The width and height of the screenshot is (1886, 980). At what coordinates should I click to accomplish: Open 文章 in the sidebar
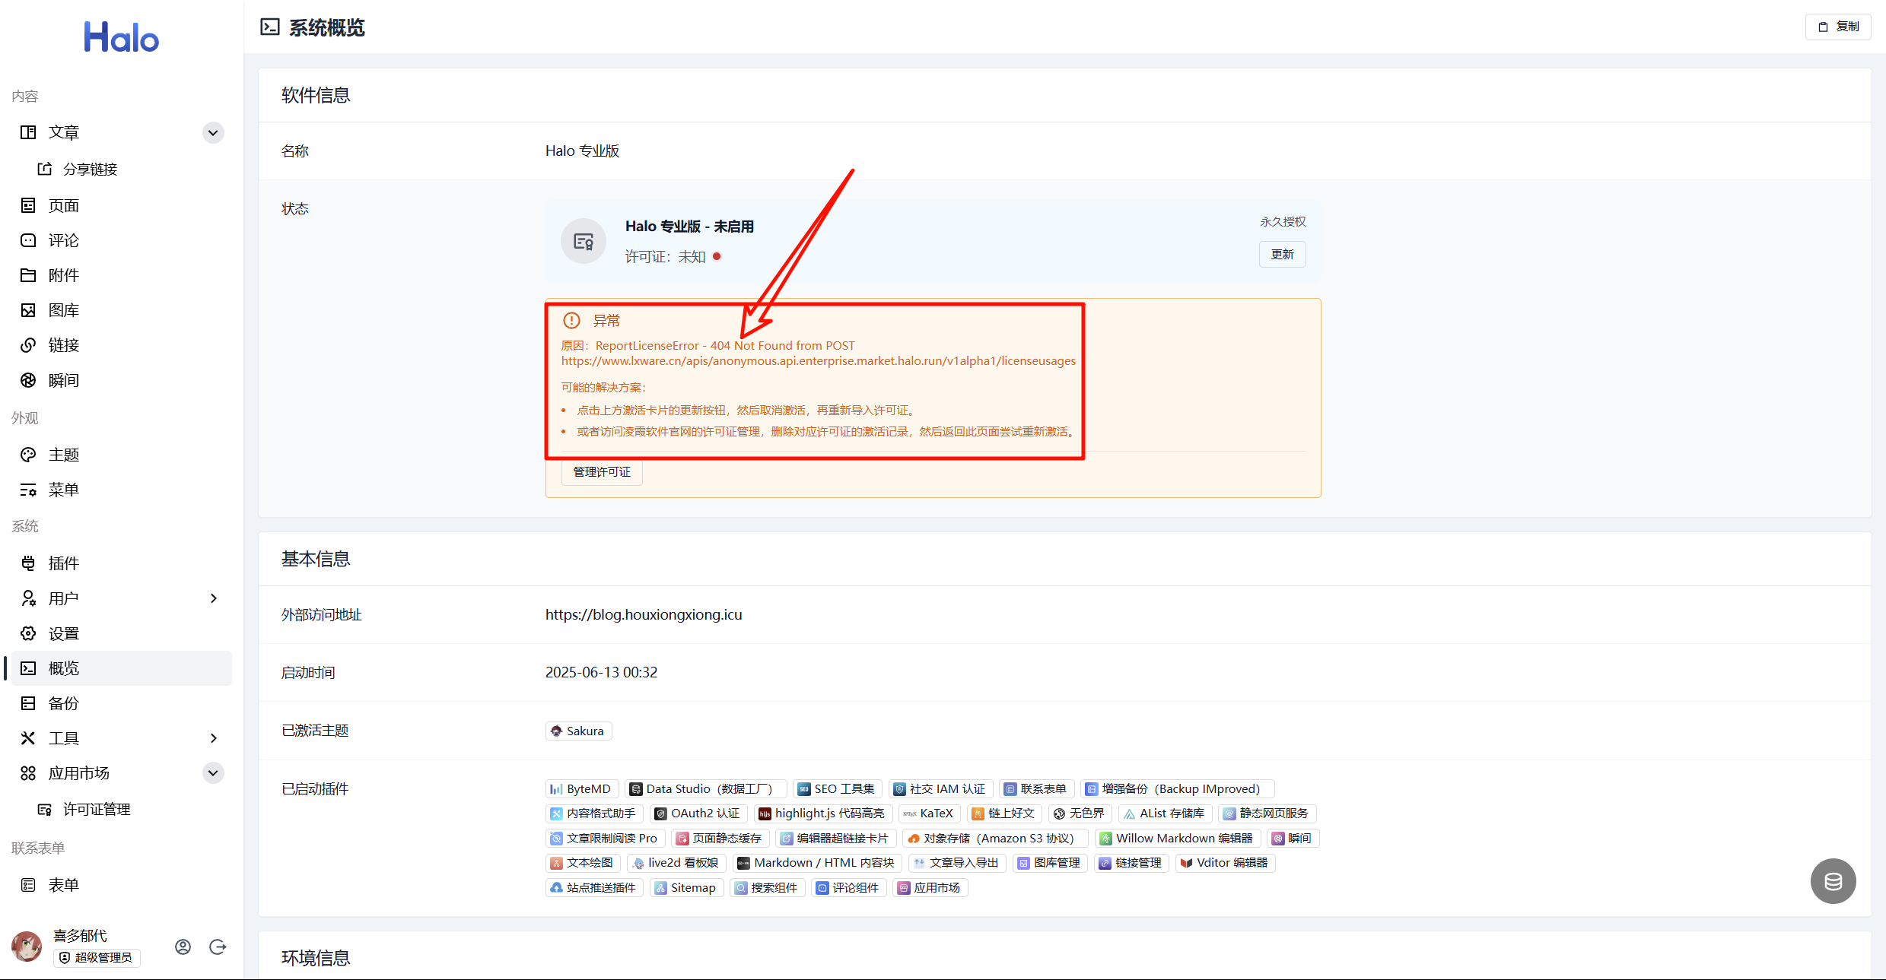click(x=64, y=132)
